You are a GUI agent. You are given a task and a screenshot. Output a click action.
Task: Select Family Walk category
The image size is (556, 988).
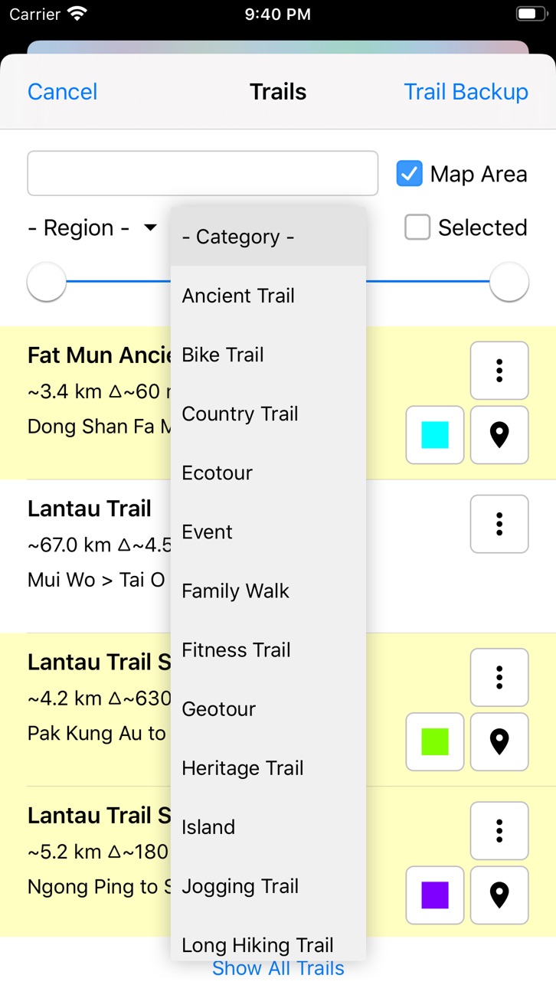click(268, 591)
